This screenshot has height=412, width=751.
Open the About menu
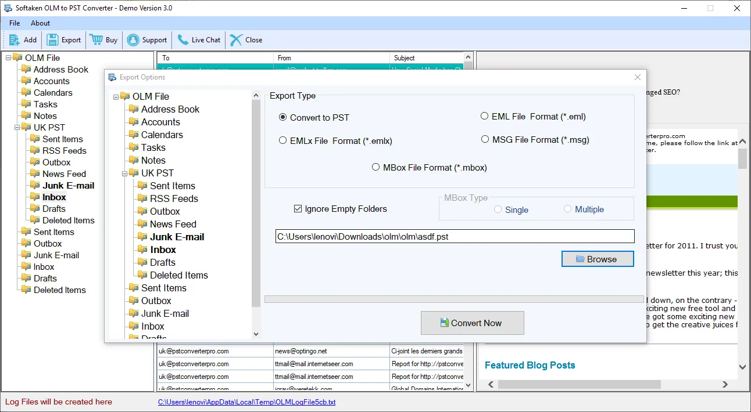coord(41,23)
